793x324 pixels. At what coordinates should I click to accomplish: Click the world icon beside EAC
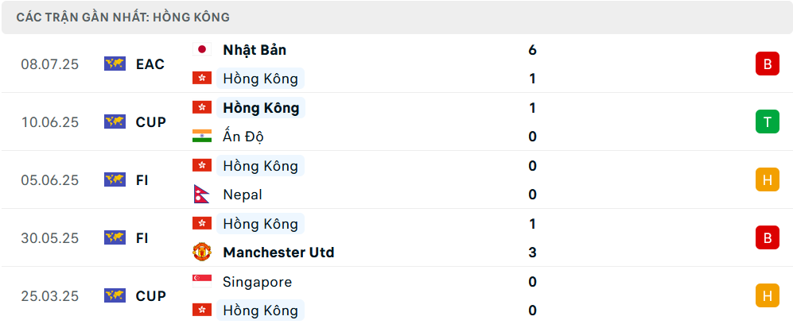coord(115,64)
